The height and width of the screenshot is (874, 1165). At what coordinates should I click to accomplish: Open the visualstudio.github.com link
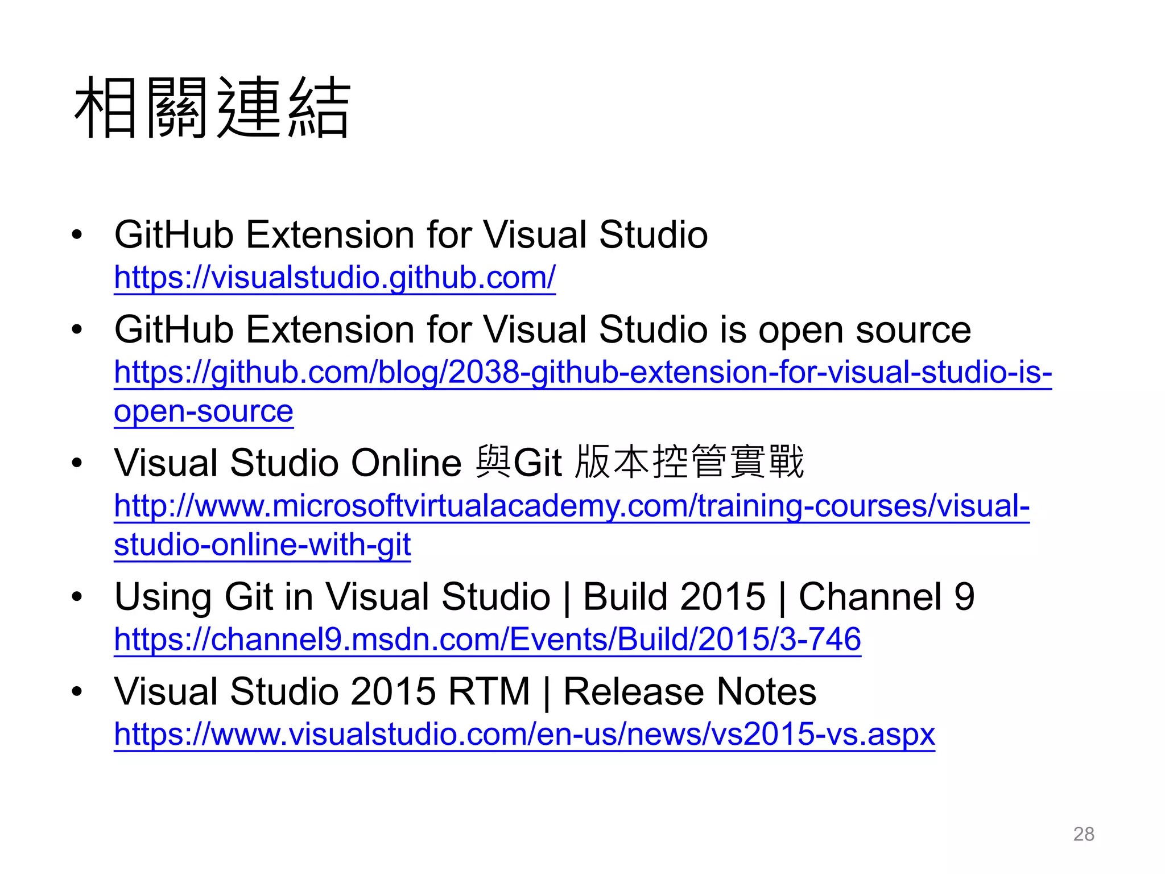tap(334, 278)
